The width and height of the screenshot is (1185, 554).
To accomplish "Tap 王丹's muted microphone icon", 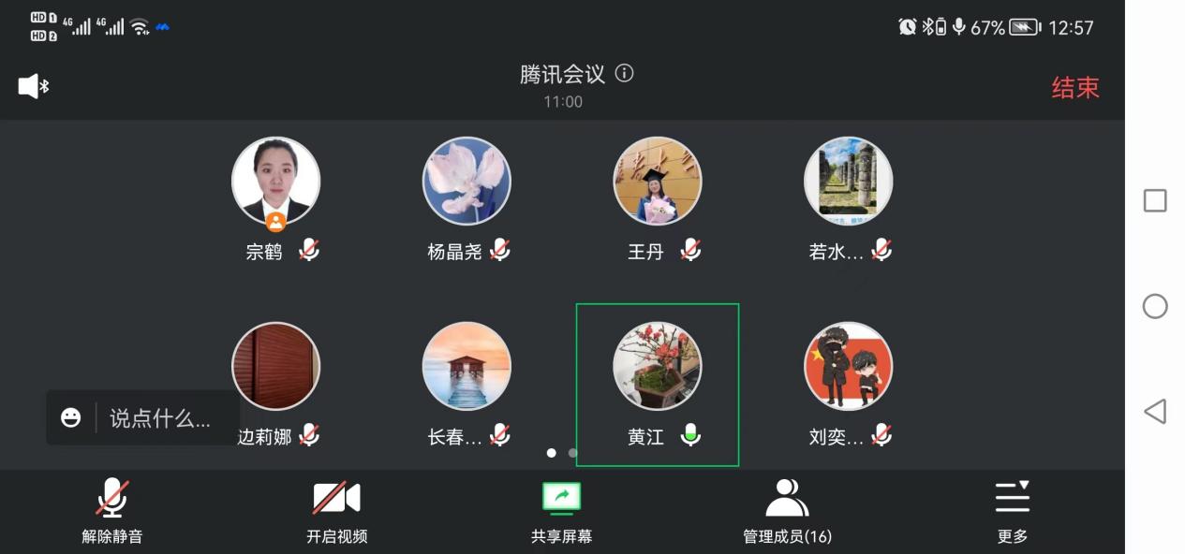I will click(690, 250).
